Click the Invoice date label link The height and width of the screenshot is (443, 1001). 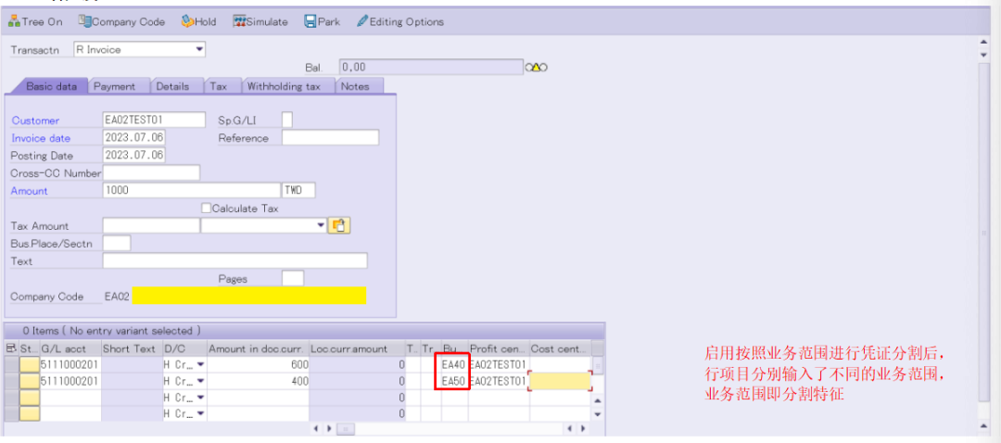[41, 138]
